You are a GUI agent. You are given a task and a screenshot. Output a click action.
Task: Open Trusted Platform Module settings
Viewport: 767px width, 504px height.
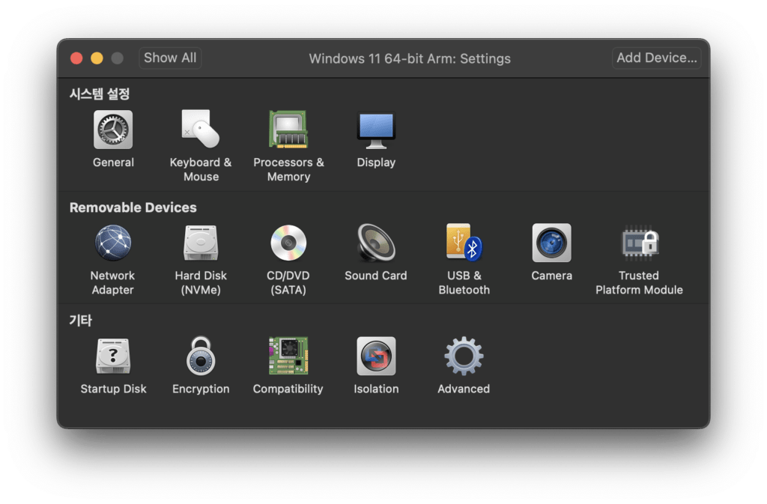639,243
